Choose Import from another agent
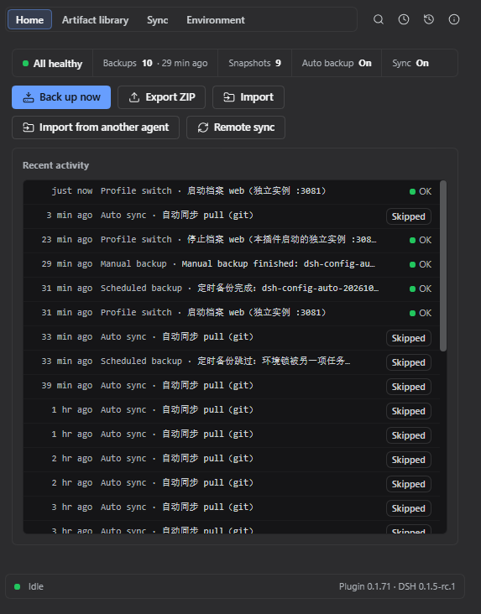The width and height of the screenshot is (481, 614). click(x=96, y=127)
